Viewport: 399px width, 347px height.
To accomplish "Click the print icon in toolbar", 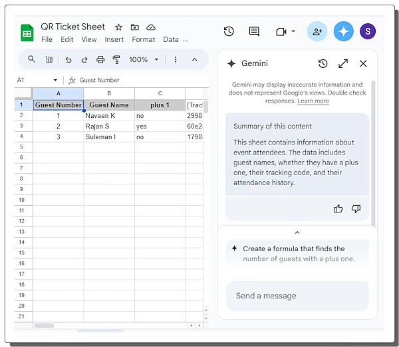I will coord(100,59).
